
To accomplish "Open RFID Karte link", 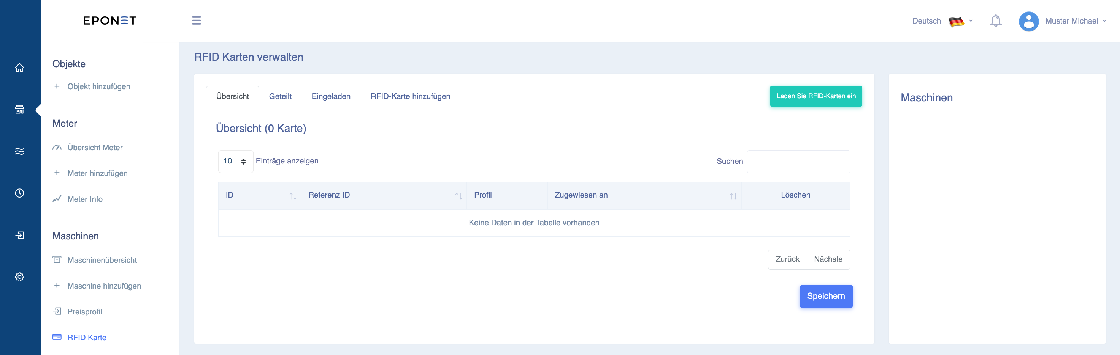I will (87, 337).
